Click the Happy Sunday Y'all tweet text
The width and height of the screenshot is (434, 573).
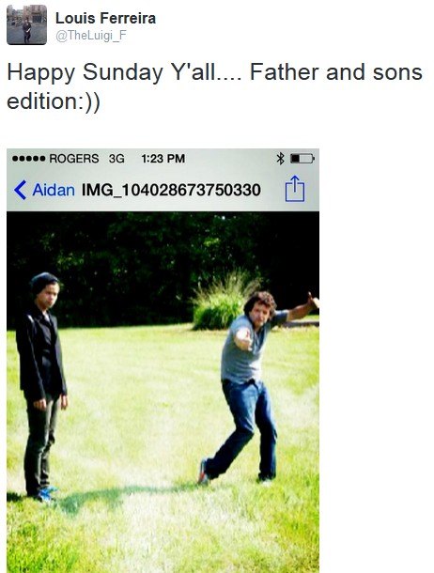215,86
